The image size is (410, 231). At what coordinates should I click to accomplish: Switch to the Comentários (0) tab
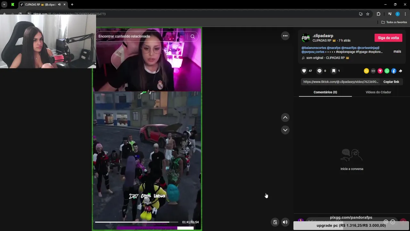click(325, 92)
